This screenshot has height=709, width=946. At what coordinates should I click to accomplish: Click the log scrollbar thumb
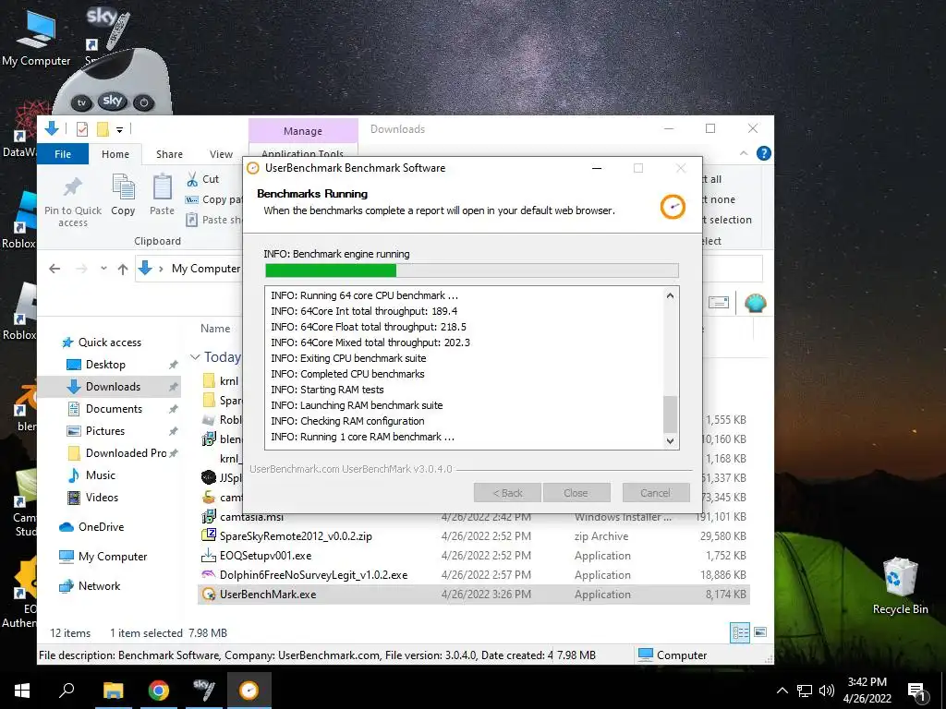point(670,415)
